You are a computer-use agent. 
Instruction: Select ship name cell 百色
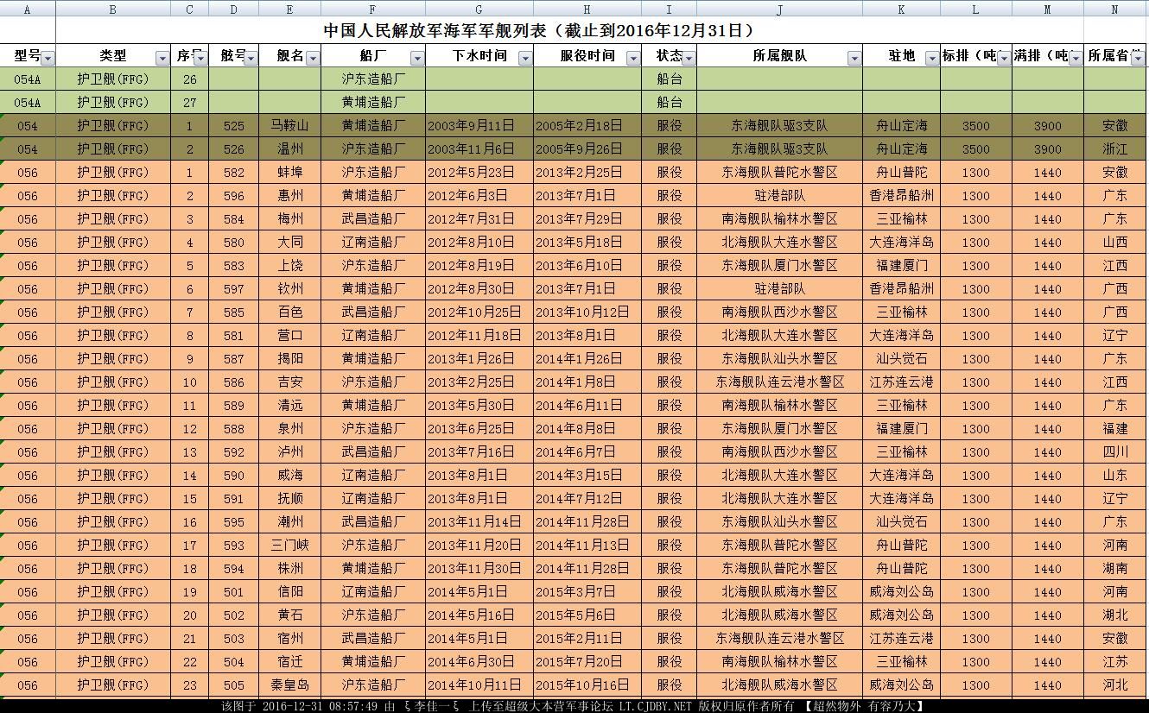[290, 312]
